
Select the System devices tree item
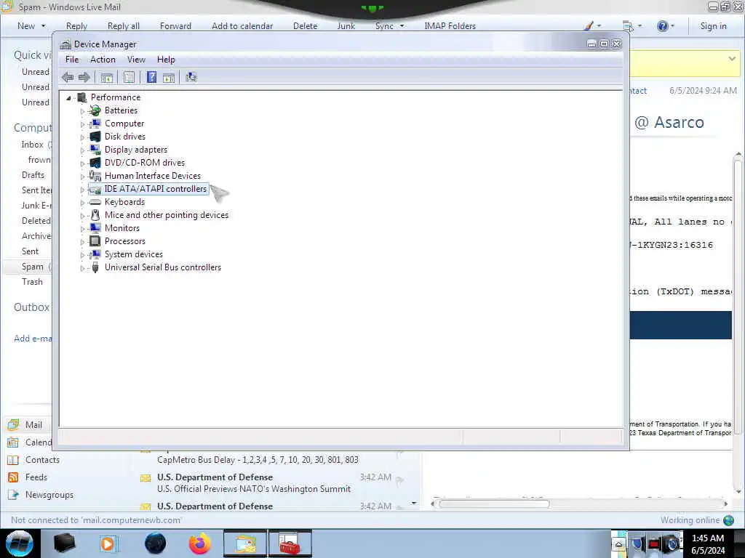pyautogui.click(x=134, y=254)
